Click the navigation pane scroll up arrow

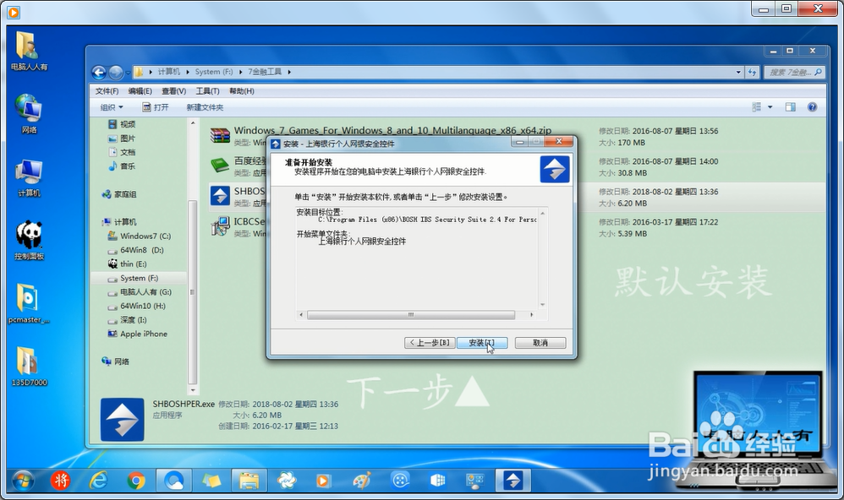pyautogui.click(x=193, y=123)
